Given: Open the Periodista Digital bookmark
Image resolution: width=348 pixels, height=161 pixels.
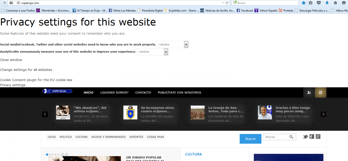Looking at the screenshot, I should click(150, 10).
